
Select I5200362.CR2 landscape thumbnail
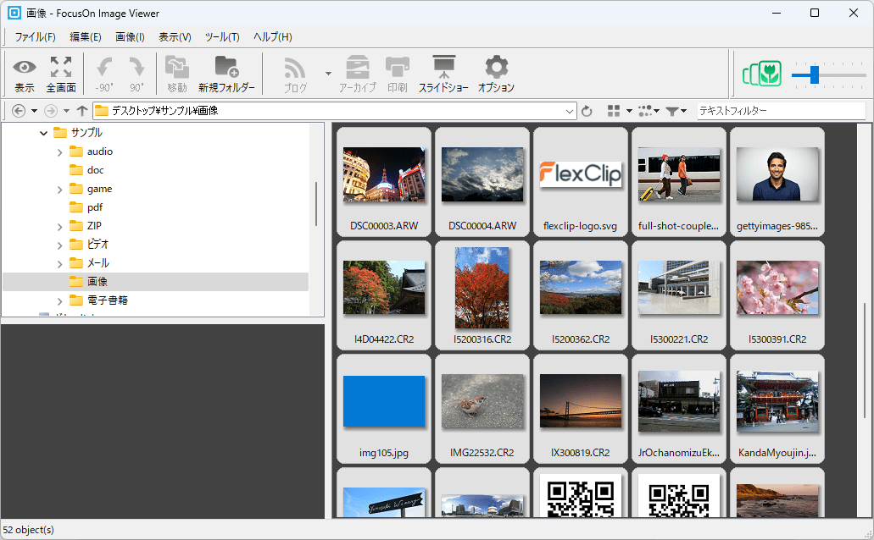(580, 295)
